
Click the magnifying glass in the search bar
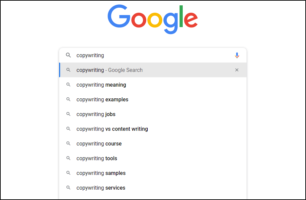pyautogui.click(x=68, y=55)
